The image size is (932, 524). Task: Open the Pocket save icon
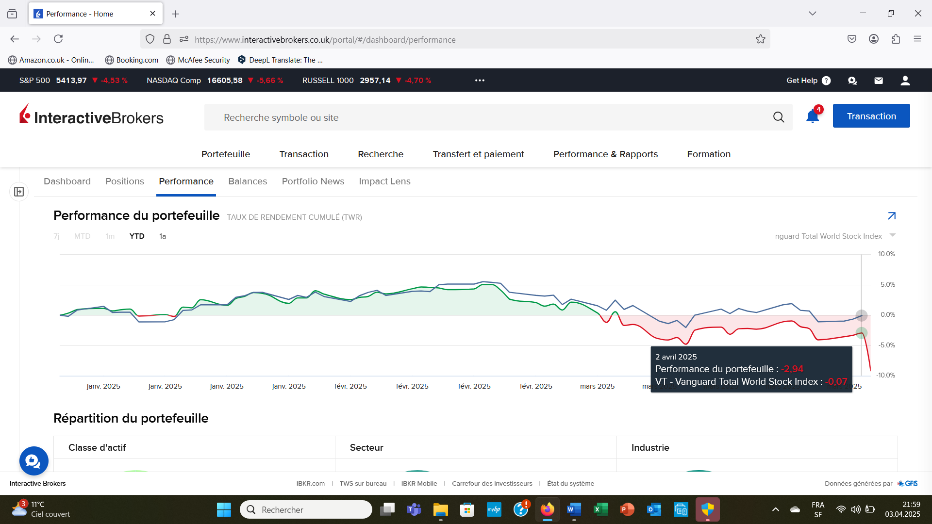852,39
